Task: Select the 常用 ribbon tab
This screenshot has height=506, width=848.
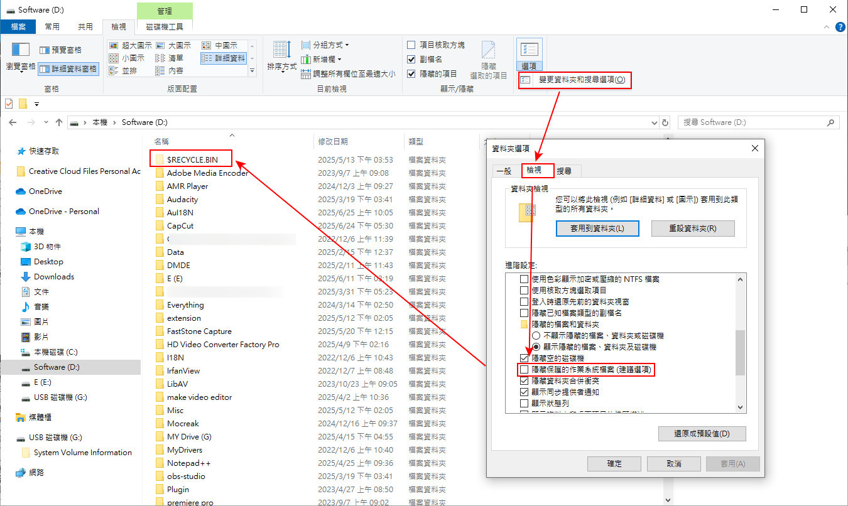Action: pyautogui.click(x=53, y=26)
